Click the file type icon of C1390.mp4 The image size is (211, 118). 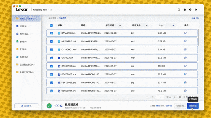coord(59,58)
